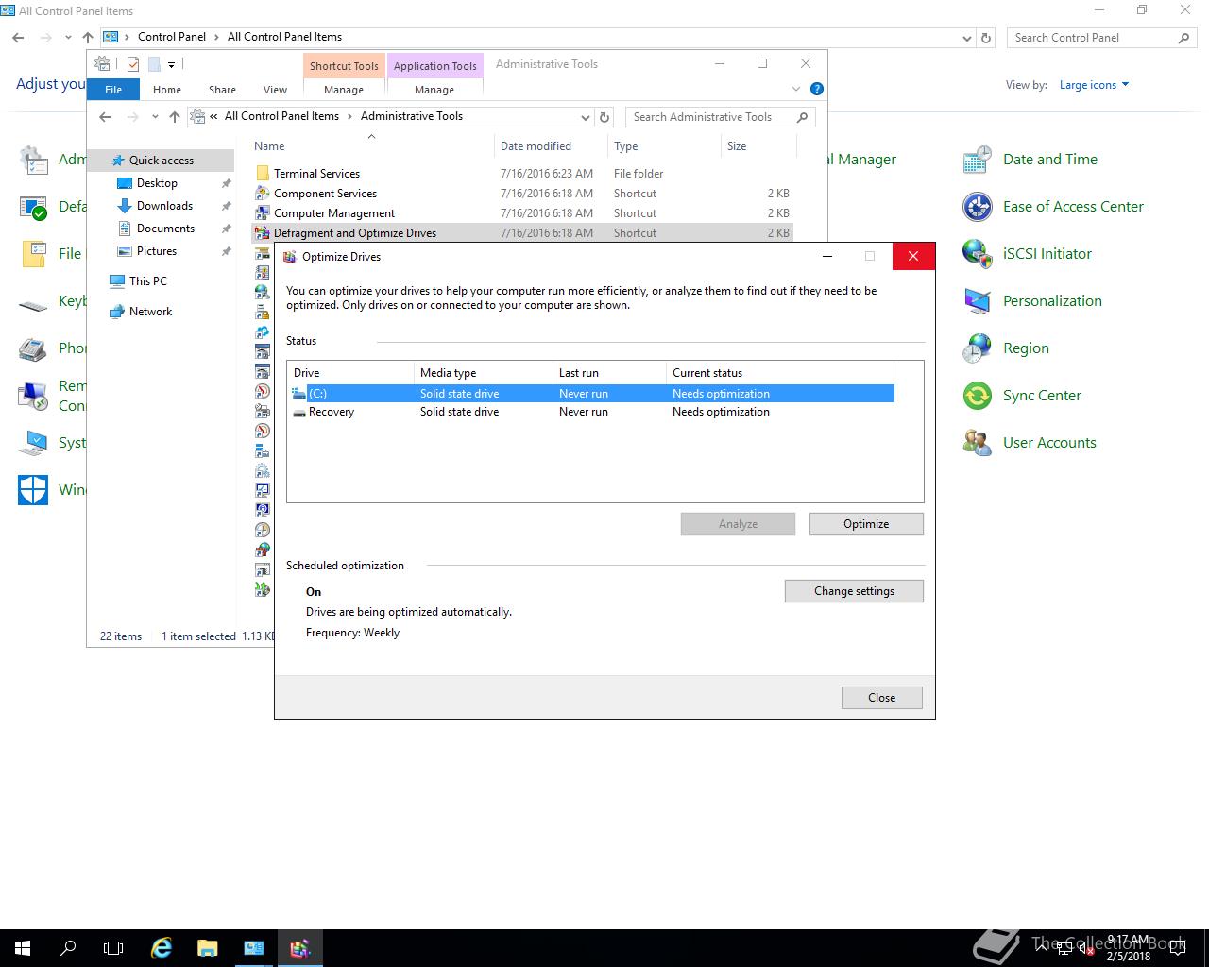The height and width of the screenshot is (967, 1209).
Task: Select the Terminal Services folder icon
Action: point(263,174)
